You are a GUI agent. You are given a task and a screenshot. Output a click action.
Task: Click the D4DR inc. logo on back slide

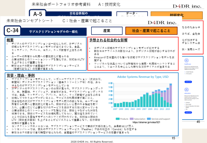coord(187,6)
